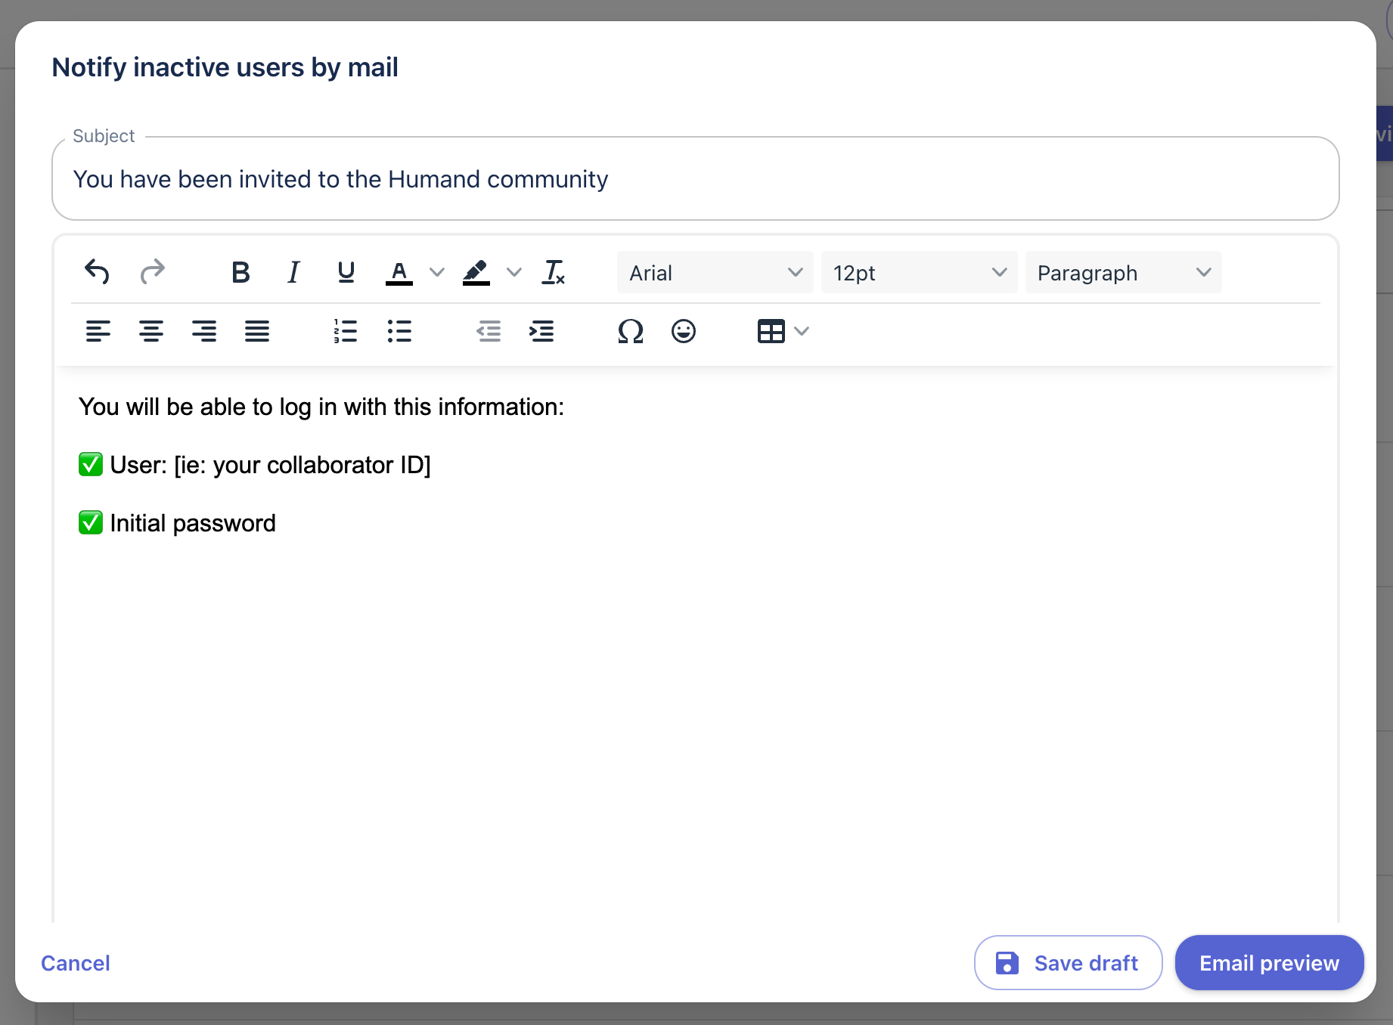Increase paragraph indent
The width and height of the screenshot is (1393, 1025).
[x=541, y=331]
